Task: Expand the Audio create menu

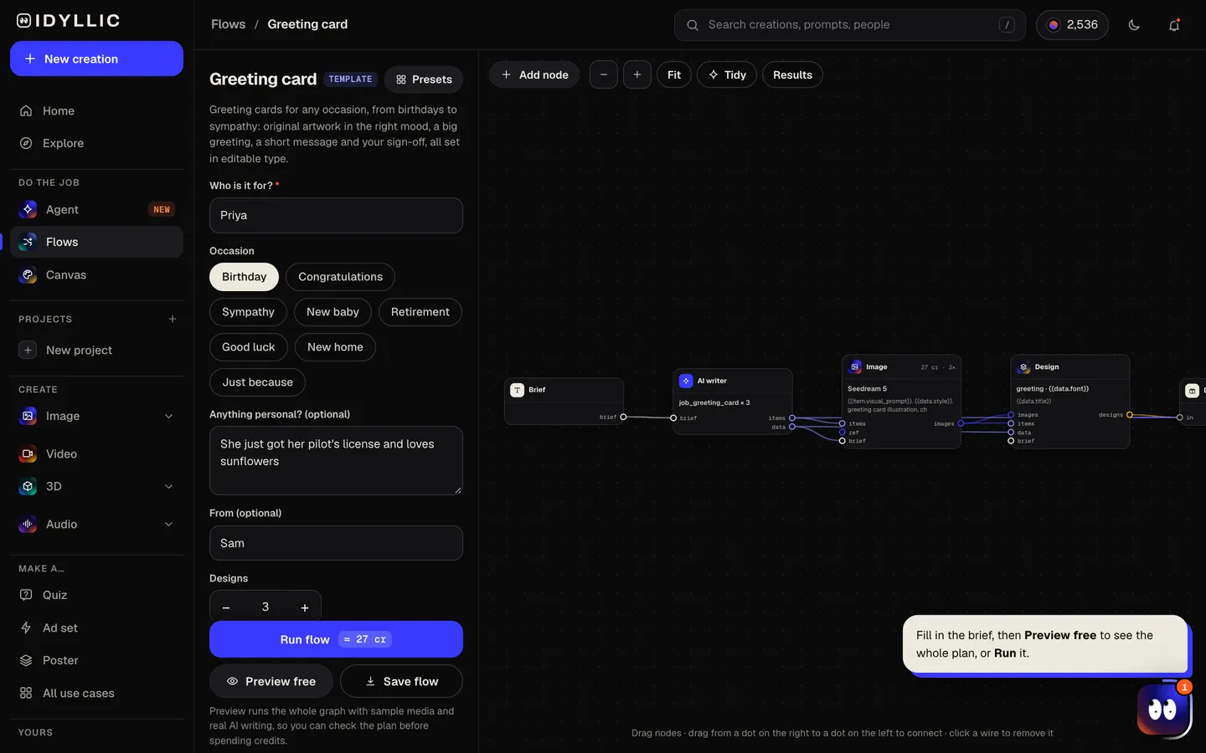Action: (x=168, y=524)
